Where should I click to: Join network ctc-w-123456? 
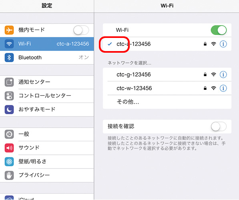(x=167, y=88)
